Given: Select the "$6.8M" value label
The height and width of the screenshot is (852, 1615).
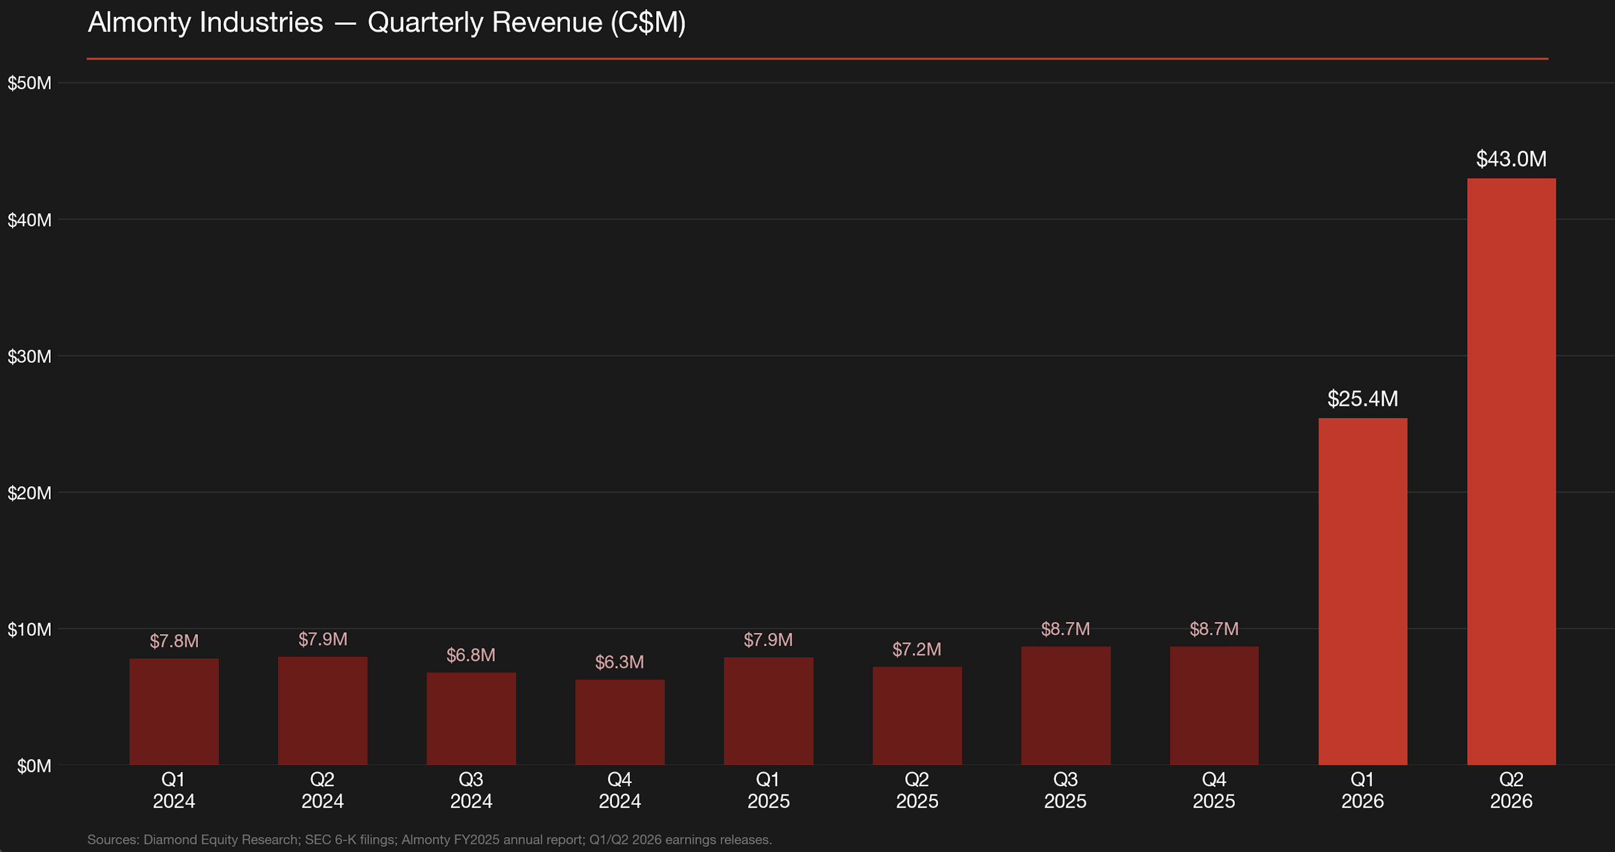Looking at the screenshot, I should [471, 655].
